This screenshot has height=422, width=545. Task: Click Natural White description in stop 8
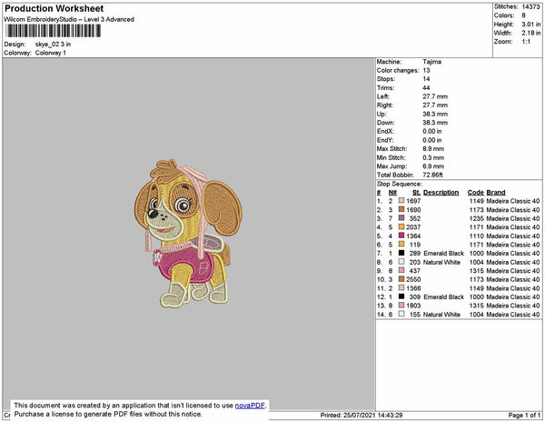441,262
